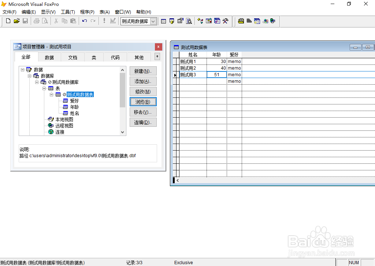Switch to the 其他 tab

139,58
